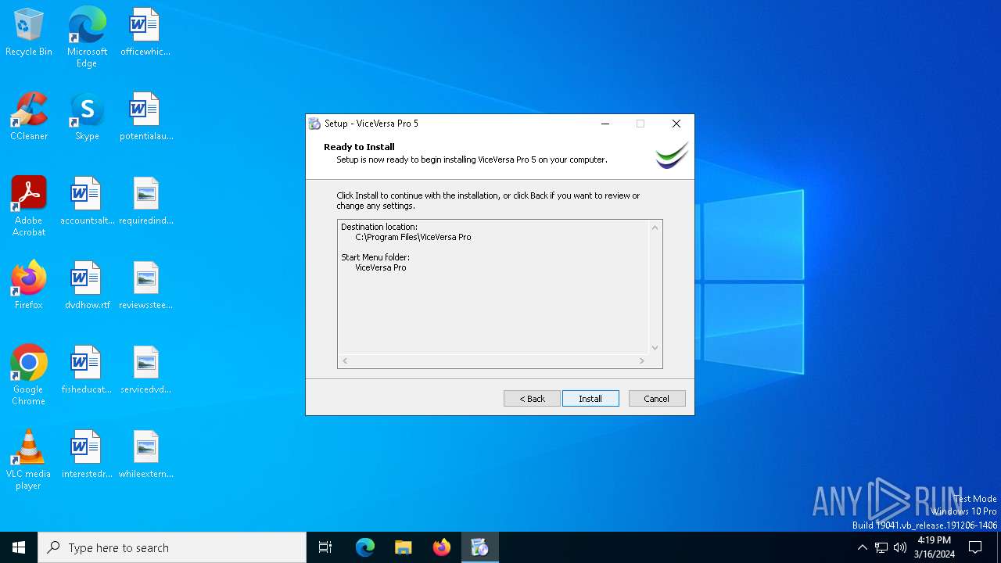Open the VLC media player shortcut
This screenshot has height=563, width=1001.
[29, 459]
